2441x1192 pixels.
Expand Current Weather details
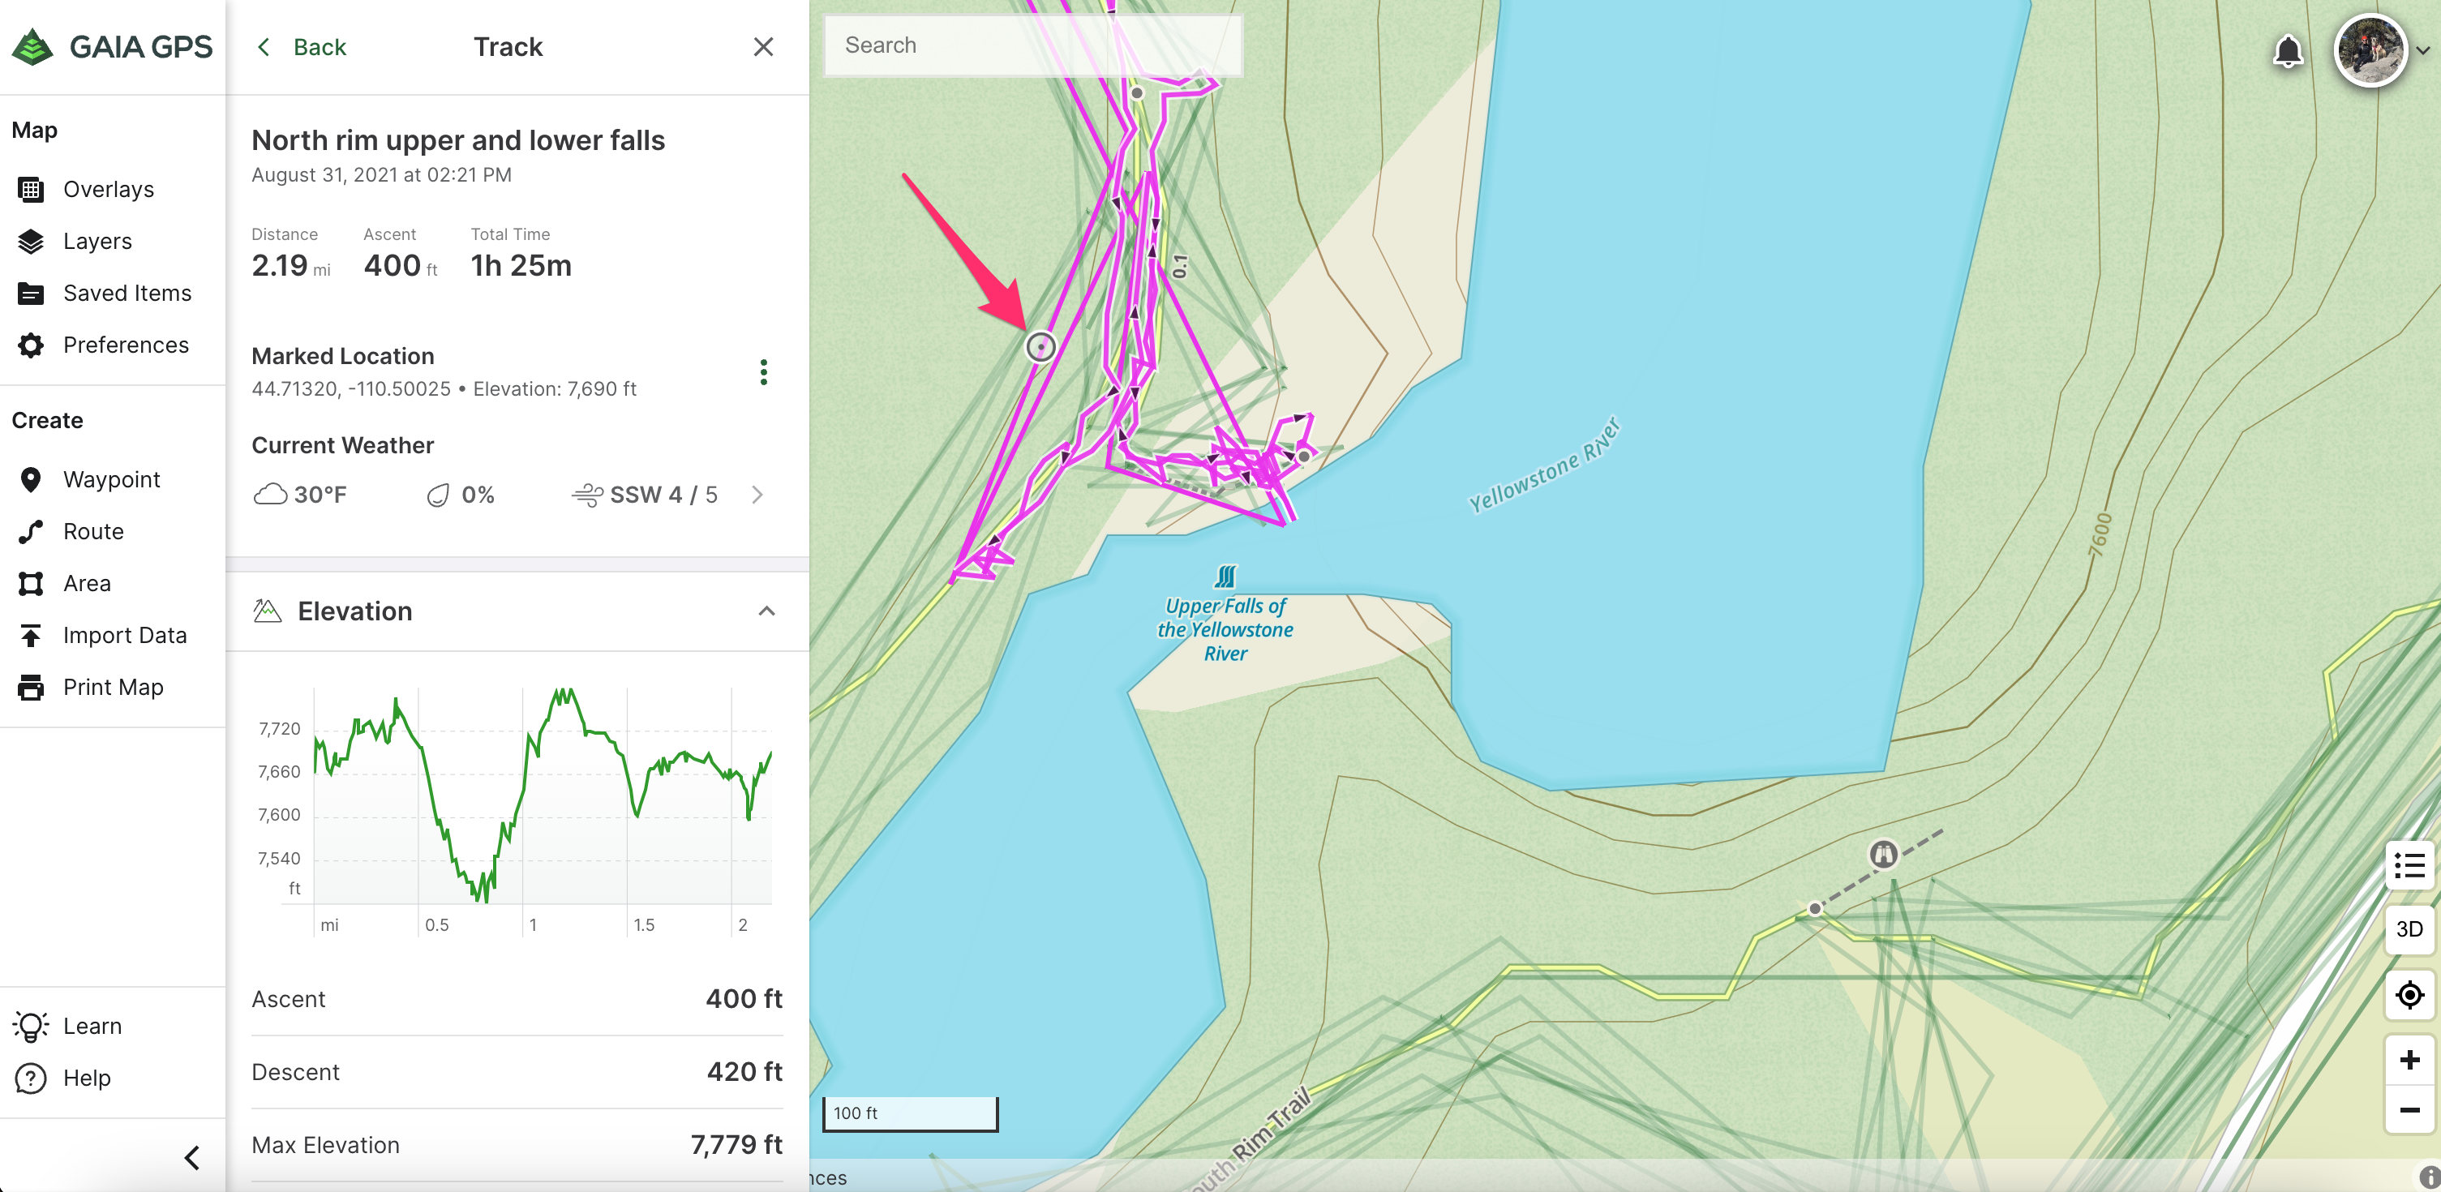click(756, 495)
